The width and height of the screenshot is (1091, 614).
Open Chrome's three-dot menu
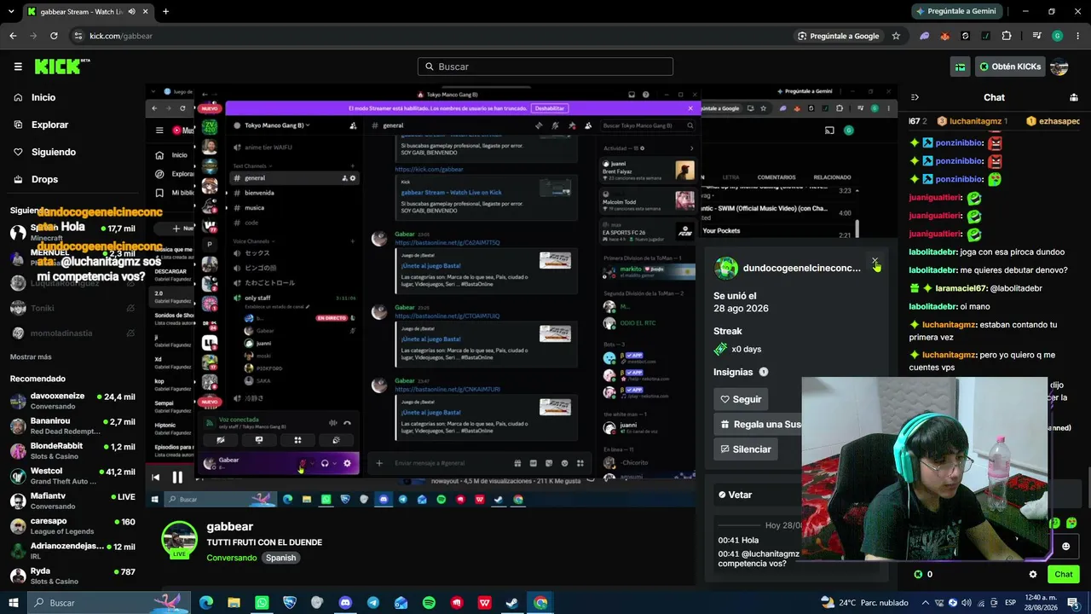(1077, 36)
